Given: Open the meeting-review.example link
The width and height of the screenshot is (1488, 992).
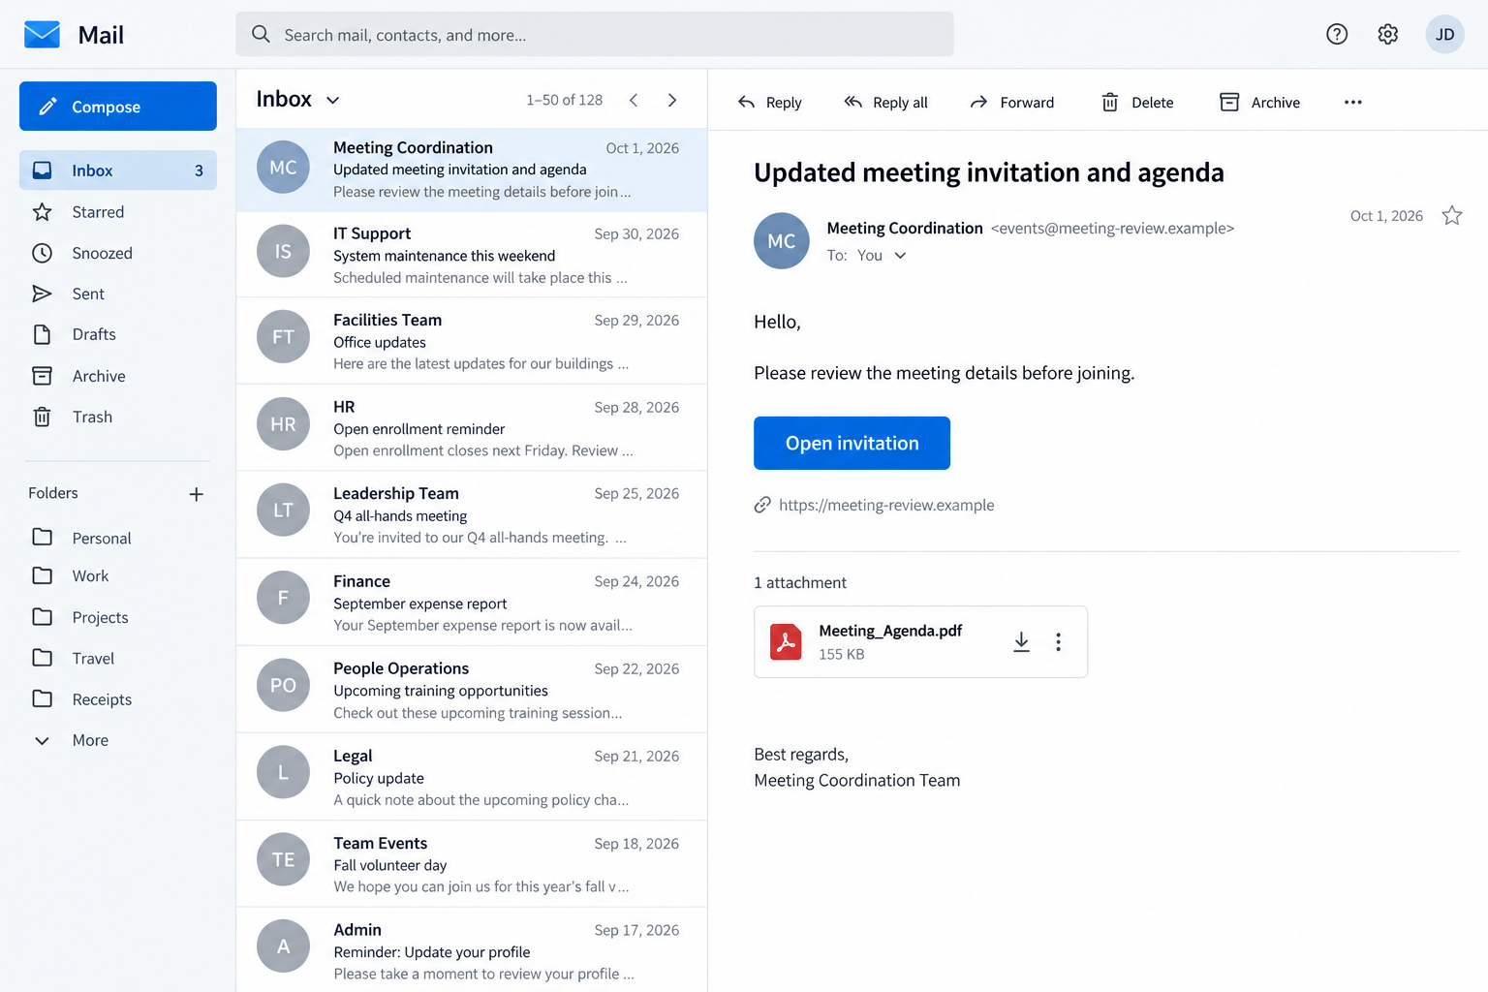Looking at the screenshot, I should pyautogui.click(x=886, y=505).
